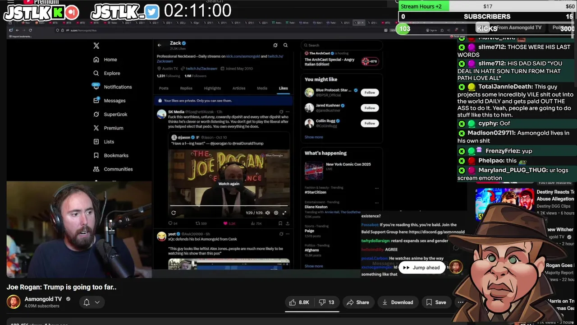This screenshot has width=577, height=325.
Task: Go back with profile back arrow
Action: point(159,45)
